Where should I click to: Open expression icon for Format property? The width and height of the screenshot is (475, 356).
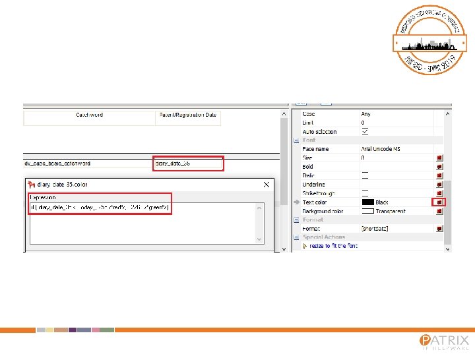click(439, 229)
